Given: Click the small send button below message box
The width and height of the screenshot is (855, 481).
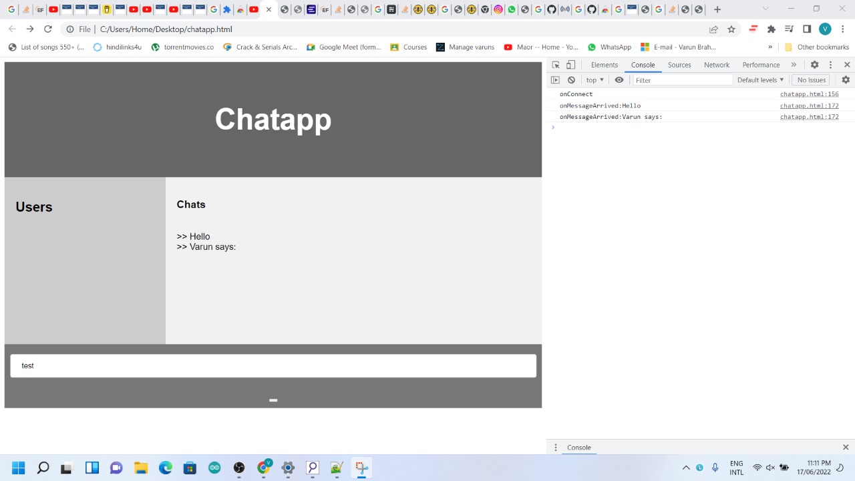Looking at the screenshot, I should (x=273, y=400).
